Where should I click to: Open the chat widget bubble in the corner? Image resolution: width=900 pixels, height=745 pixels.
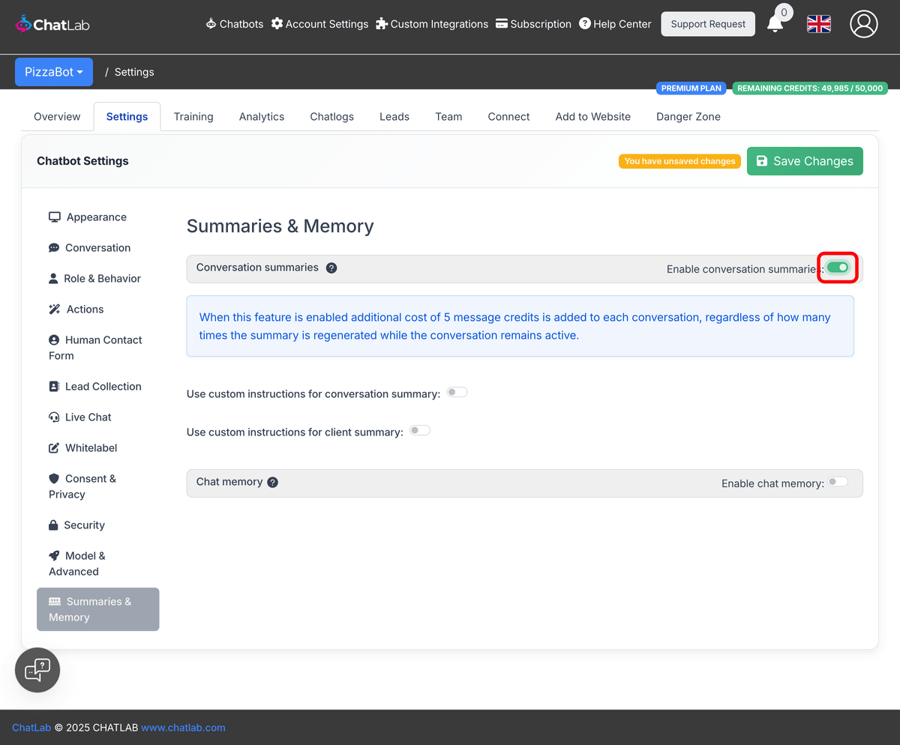pyautogui.click(x=37, y=669)
